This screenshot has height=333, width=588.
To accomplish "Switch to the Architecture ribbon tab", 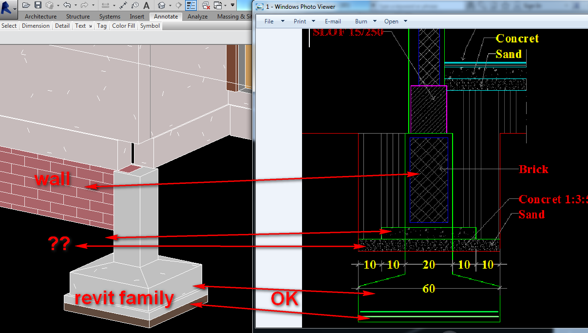I will pyautogui.click(x=41, y=17).
